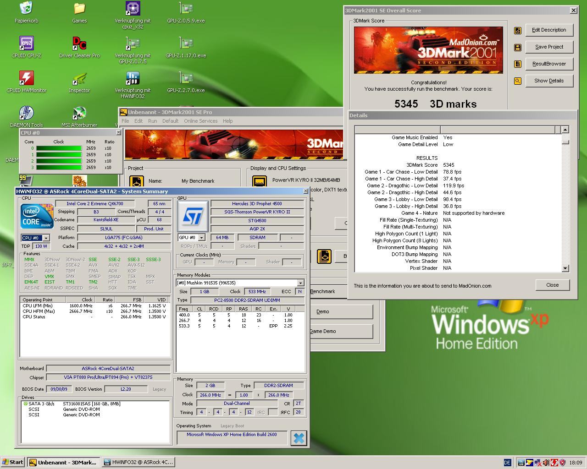Click the HWiNFO tray icon
The width and height of the screenshot is (587, 469).
click(521, 463)
